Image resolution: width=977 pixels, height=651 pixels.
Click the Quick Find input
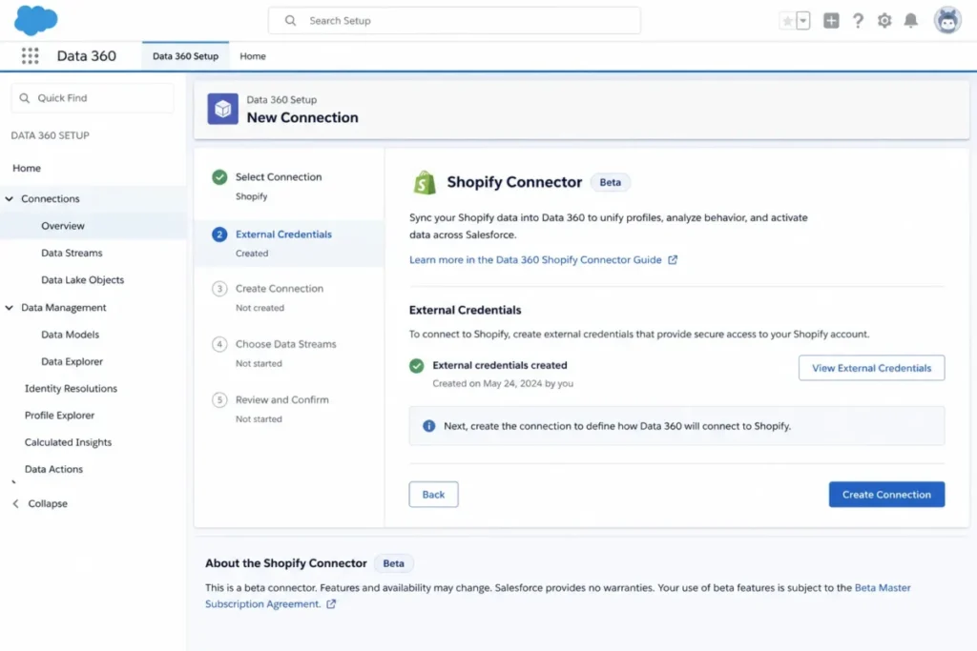coord(93,98)
